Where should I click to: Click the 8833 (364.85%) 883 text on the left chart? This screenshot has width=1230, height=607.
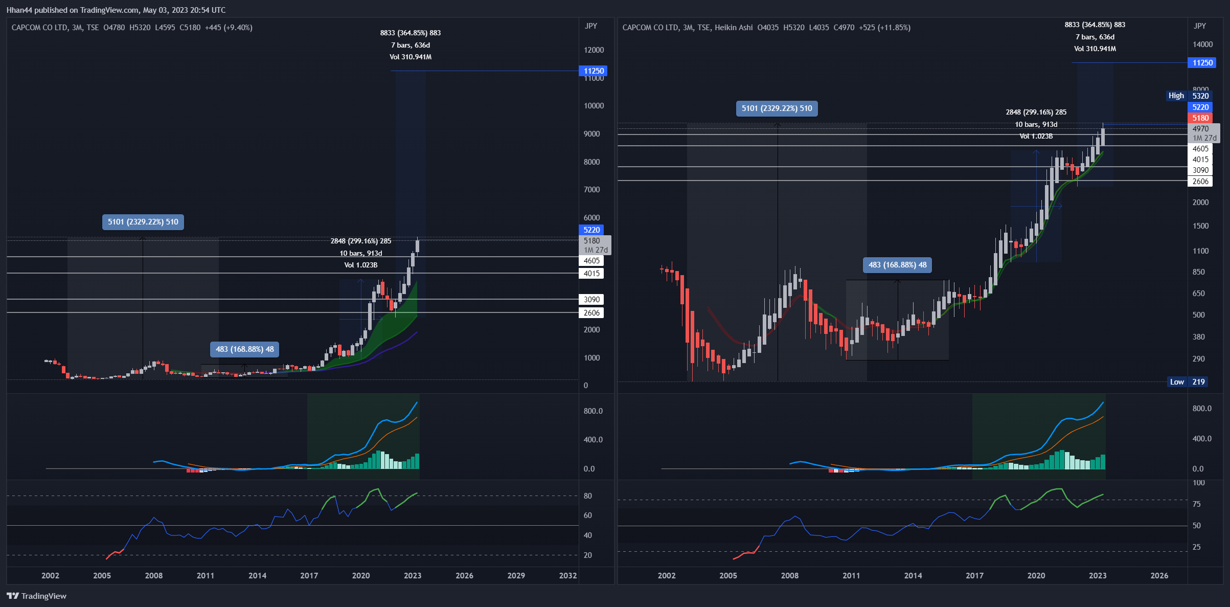coord(411,33)
